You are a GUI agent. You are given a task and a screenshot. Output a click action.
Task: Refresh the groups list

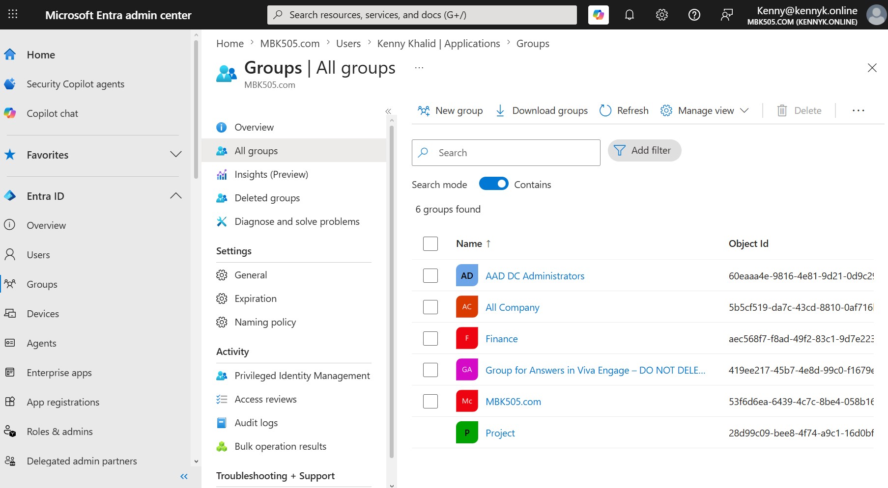[624, 110]
